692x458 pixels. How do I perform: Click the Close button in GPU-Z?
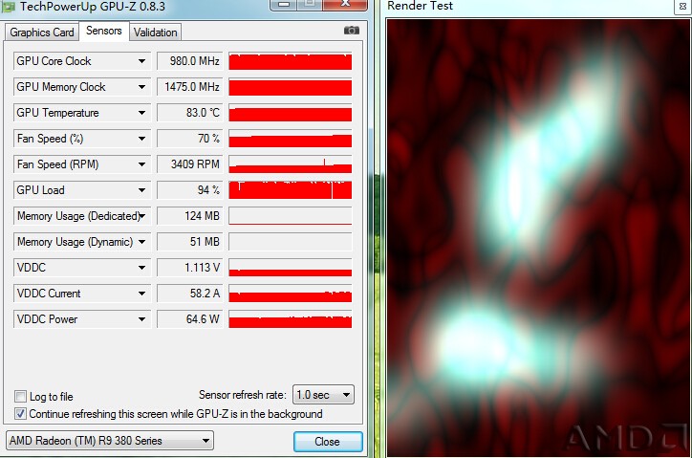point(328,442)
